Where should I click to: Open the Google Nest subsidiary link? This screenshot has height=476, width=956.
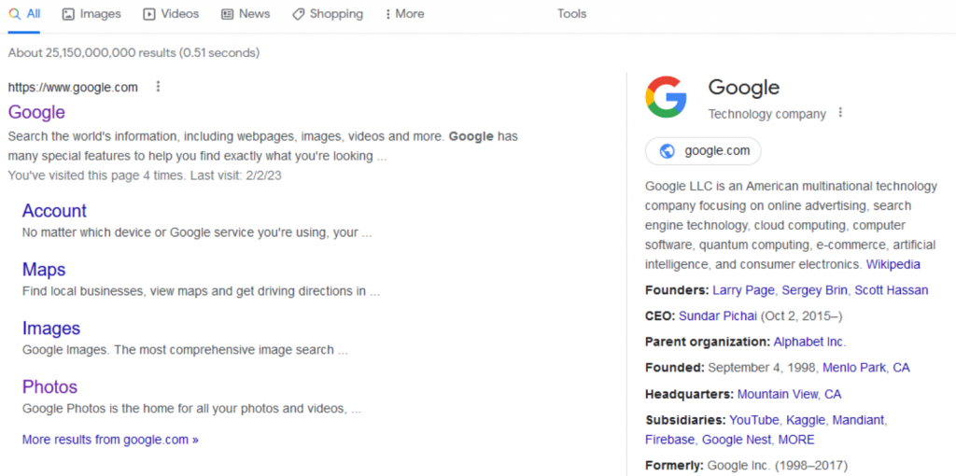point(736,440)
